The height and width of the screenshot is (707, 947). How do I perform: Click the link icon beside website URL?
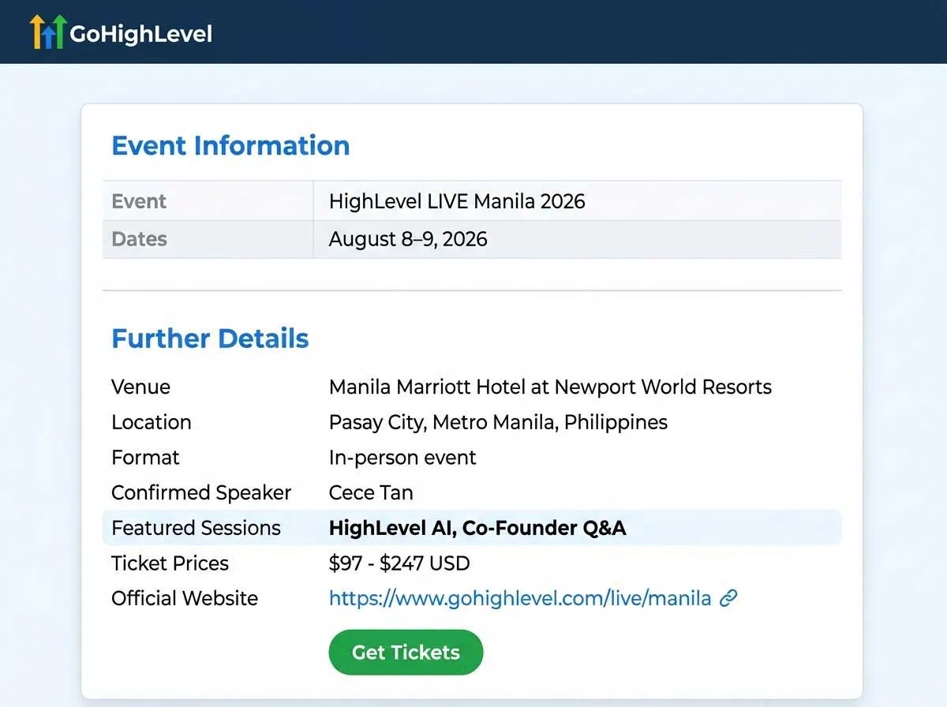[728, 599]
